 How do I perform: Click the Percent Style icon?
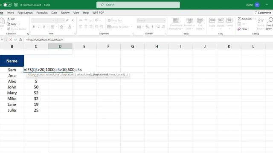147,27
